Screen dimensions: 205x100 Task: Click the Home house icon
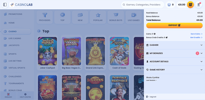(x=5, y=23)
